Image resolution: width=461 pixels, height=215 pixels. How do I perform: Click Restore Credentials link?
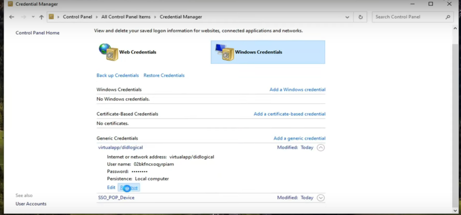pos(164,75)
